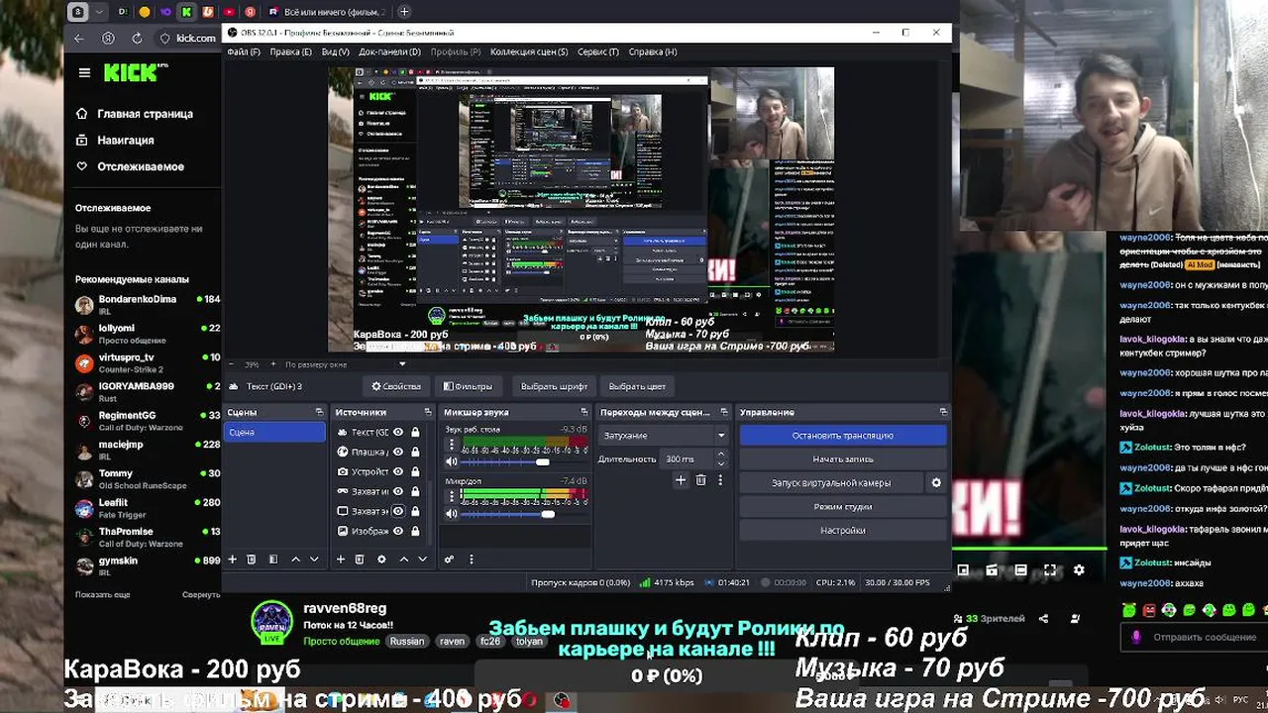Toggle visibility of Текст (GDI+) source

[398, 432]
